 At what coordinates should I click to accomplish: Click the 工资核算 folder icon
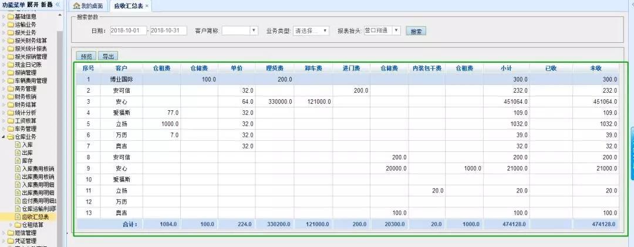point(11,120)
